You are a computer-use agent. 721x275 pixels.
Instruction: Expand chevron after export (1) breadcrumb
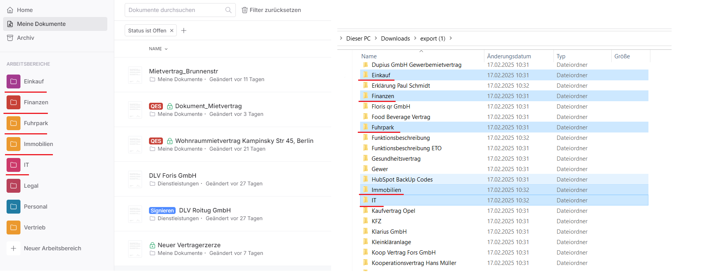point(450,38)
